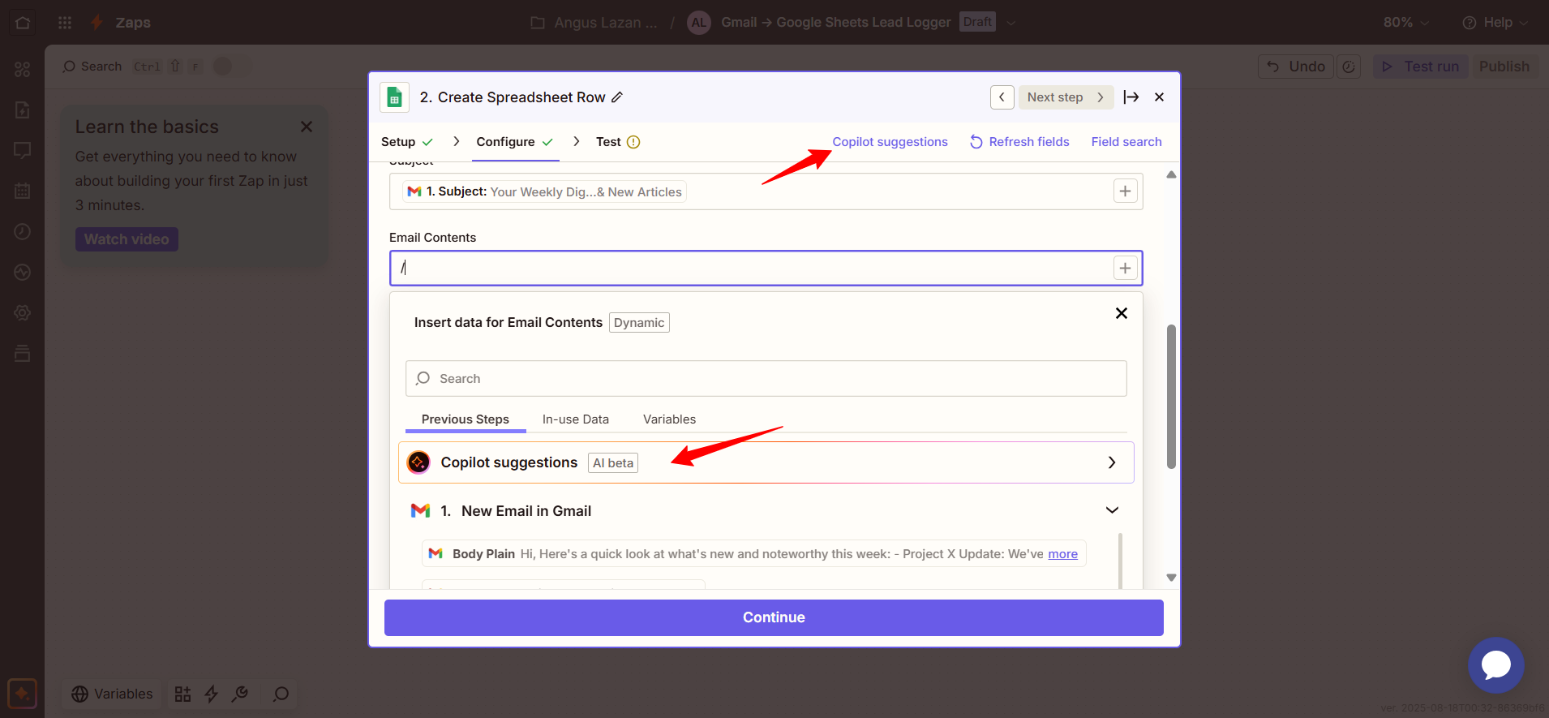1549x718 pixels.
Task: Select the Body Plain data item
Action: point(753,554)
